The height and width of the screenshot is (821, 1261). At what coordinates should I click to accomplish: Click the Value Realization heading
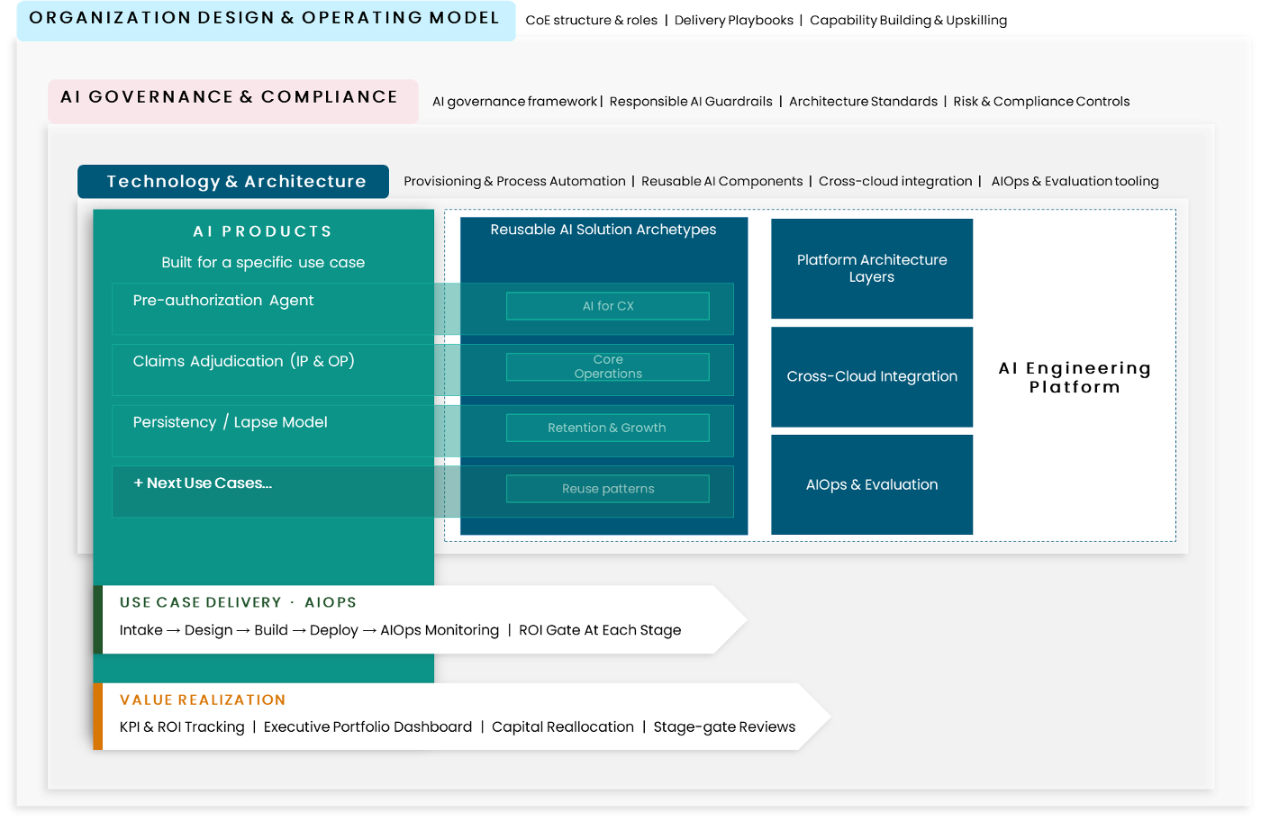(x=203, y=699)
